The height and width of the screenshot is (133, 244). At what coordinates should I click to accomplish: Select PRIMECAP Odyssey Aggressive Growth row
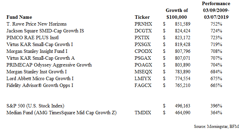[x=114, y=65]
